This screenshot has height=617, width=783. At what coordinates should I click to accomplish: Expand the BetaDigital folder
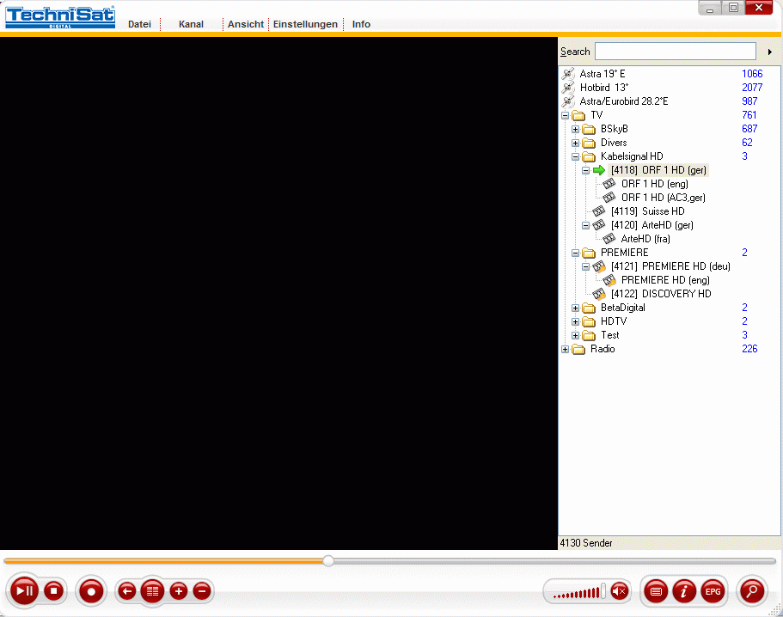pyautogui.click(x=575, y=308)
